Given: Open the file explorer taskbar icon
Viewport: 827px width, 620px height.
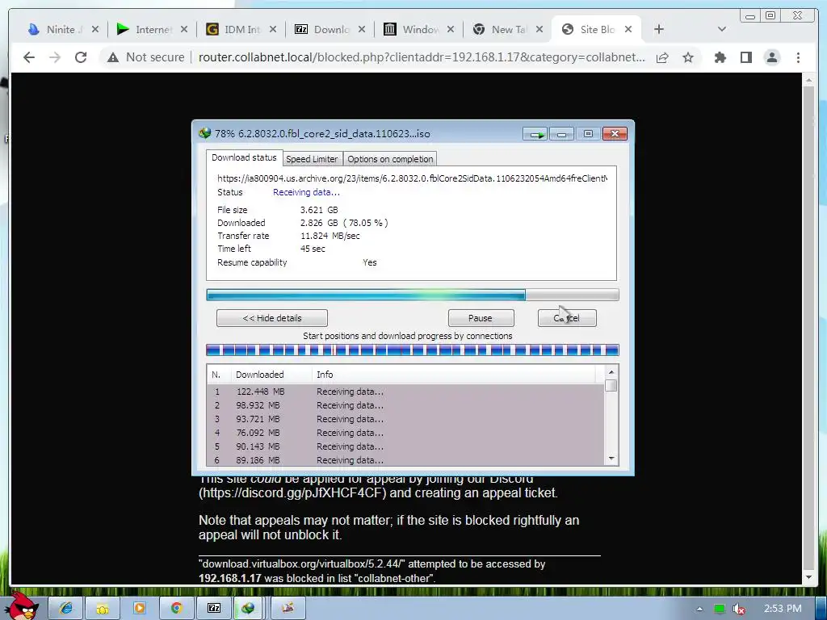Looking at the screenshot, I should (x=103, y=608).
